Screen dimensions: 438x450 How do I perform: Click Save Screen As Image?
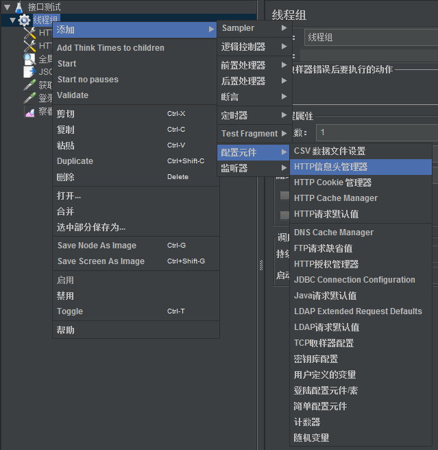click(x=136, y=261)
